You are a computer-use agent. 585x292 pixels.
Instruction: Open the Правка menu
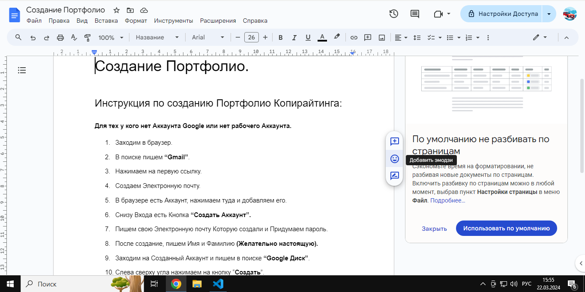pos(59,21)
